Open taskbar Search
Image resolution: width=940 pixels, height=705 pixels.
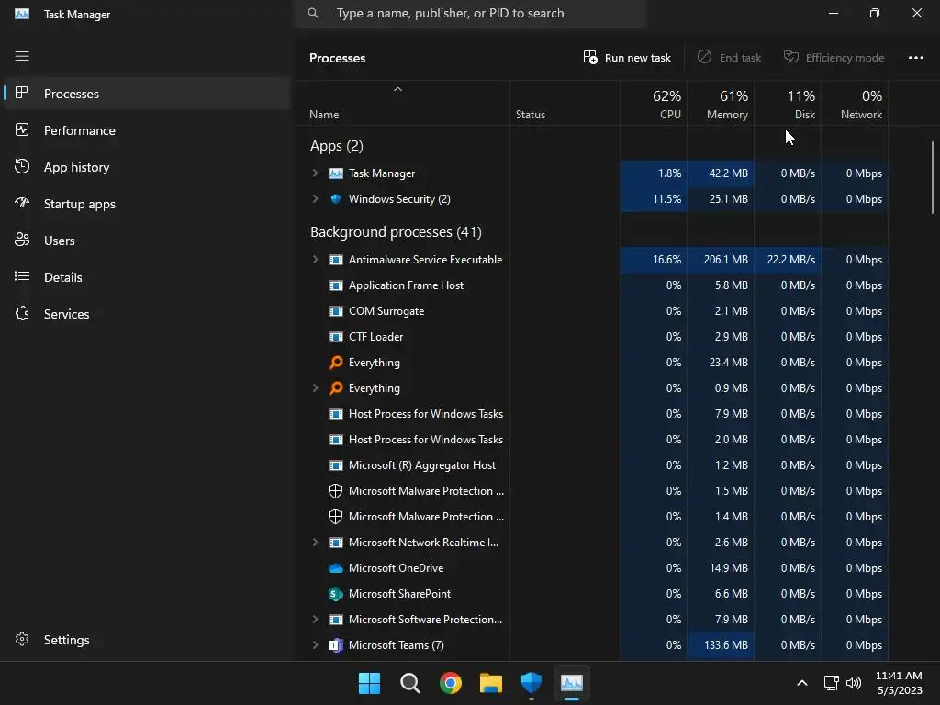click(x=410, y=683)
